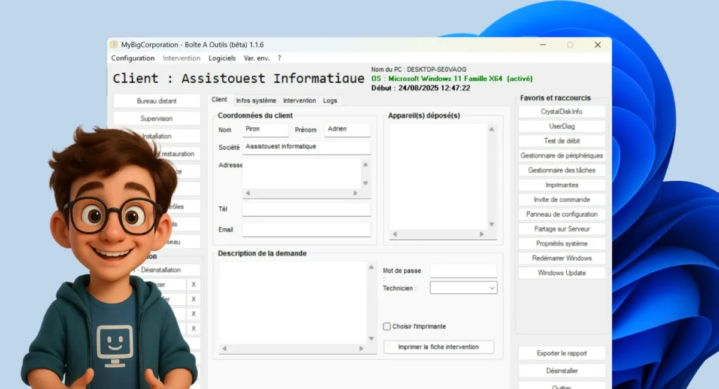The height and width of the screenshot is (389, 719).
Task: Click Description box scrollbar left arrow
Action: 224,348
